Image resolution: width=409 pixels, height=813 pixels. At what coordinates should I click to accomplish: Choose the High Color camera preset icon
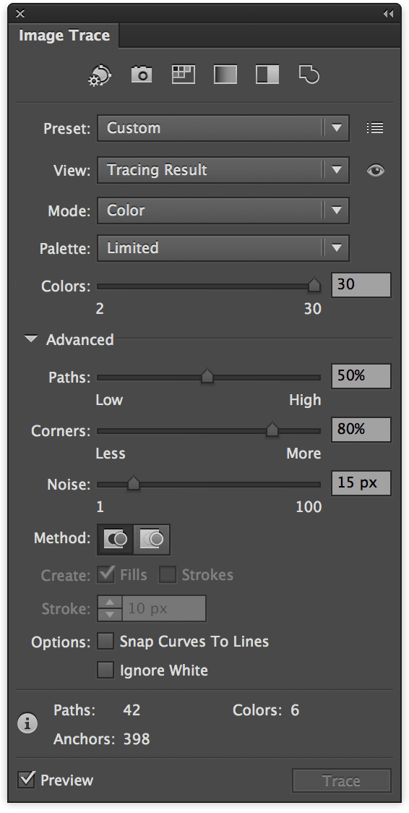coord(142,75)
